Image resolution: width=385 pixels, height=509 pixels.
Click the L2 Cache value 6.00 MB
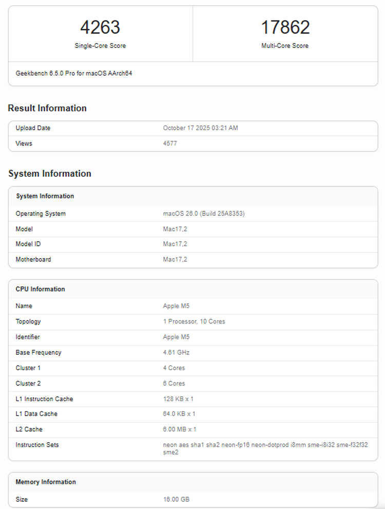pyautogui.click(x=180, y=429)
